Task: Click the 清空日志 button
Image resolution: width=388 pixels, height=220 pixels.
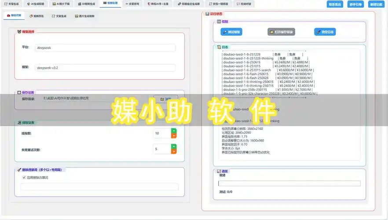Action: 325,32
